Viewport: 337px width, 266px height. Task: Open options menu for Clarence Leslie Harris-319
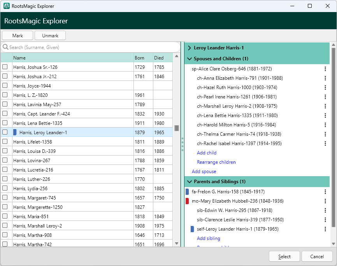pos(325,220)
